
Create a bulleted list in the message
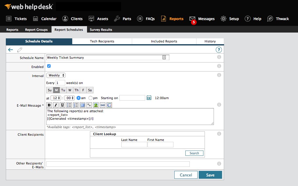[x=69, y=105]
